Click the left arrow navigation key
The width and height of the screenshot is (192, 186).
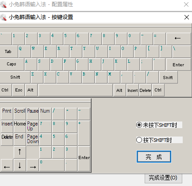pyautogui.click(x=7, y=165)
